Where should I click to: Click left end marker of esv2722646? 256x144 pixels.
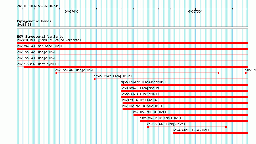(148, 127)
